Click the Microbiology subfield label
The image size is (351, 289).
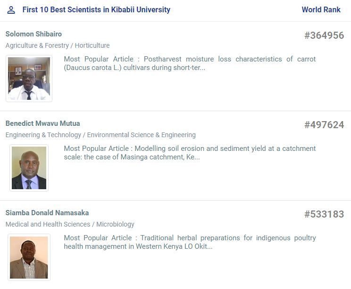[x=115, y=224]
